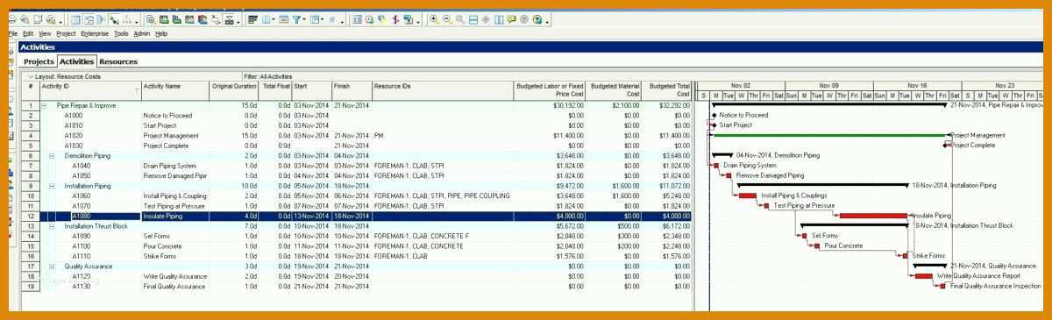Image resolution: width=1052 pixels, height=320 pixels.
Task: Click the Zoom to Best Fit icon
Action: [x=459, y=18]
